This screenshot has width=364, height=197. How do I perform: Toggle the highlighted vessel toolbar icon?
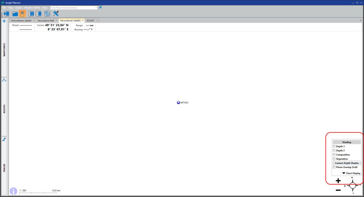23,14
